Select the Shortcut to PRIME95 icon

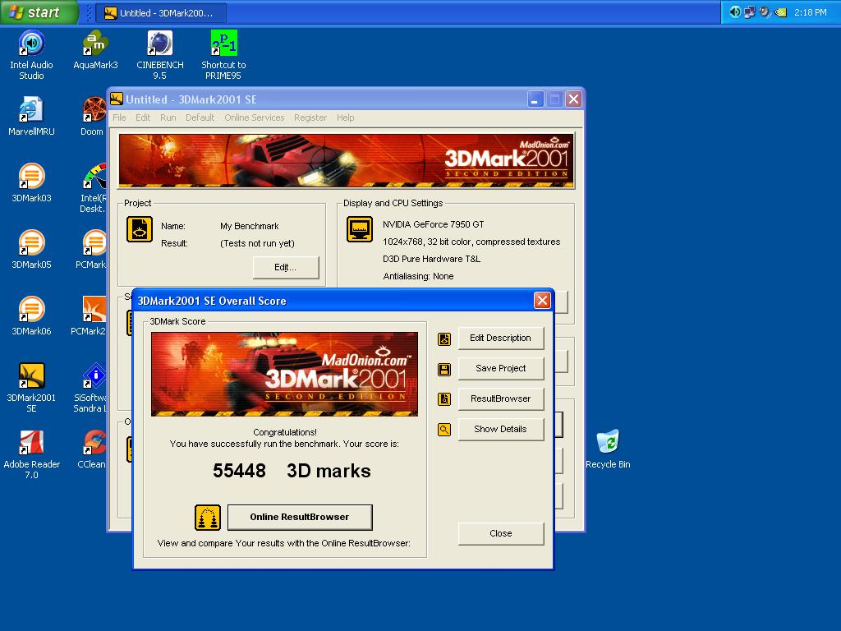point(223,54)
